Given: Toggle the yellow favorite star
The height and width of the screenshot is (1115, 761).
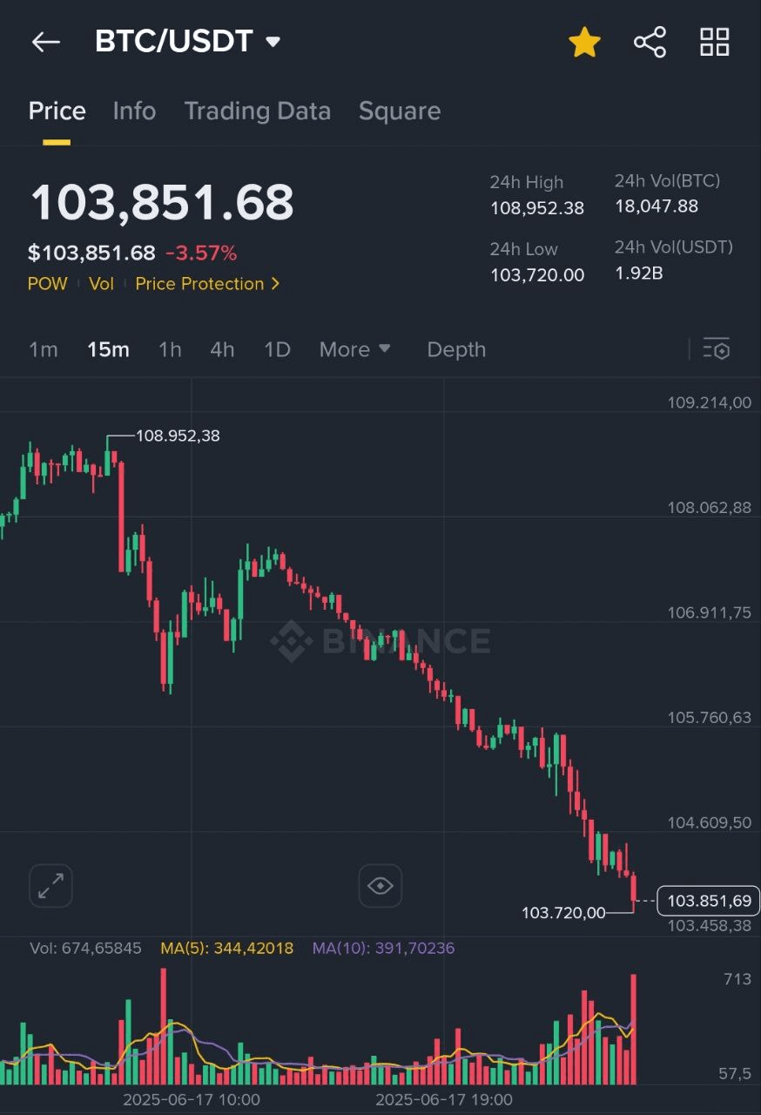Looking at the screenshot, I should click(x=584, y=42).
